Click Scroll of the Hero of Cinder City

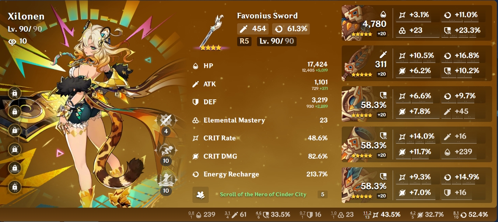[x=263, y=194]
